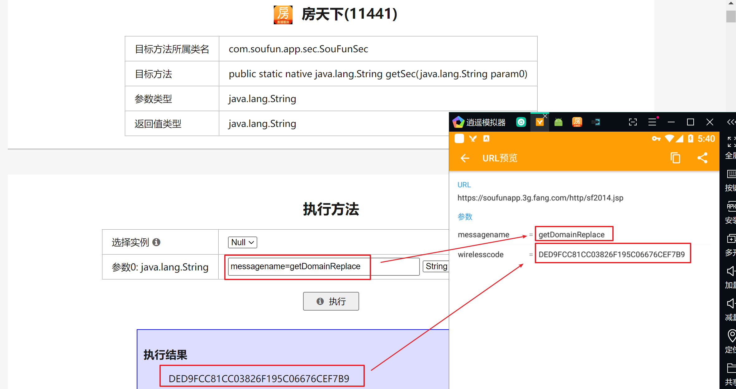Click the getSec method signature cell
This screenshot has height=389, width=736.
click(x=378, y=74)
